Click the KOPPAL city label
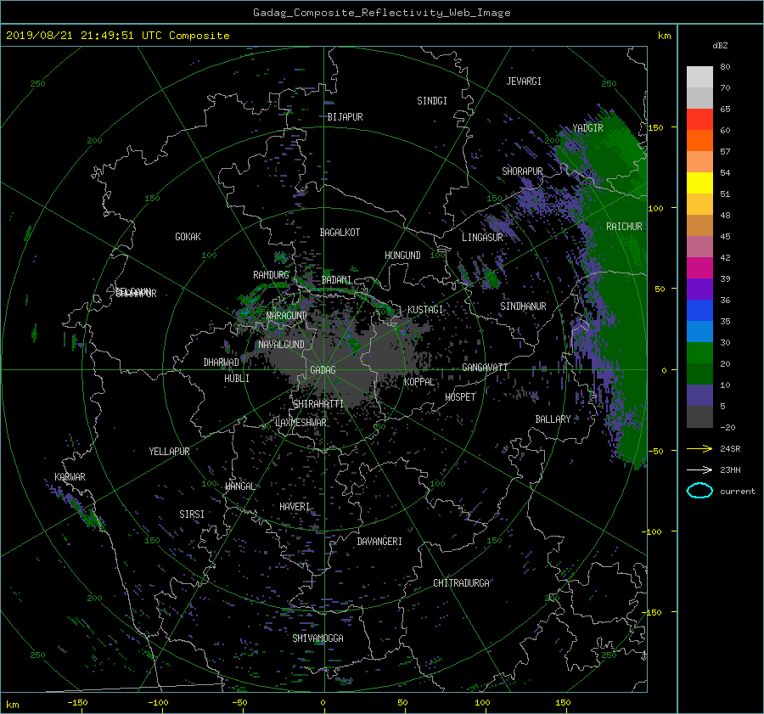764x714 pixels. click(x=419, y=382)
